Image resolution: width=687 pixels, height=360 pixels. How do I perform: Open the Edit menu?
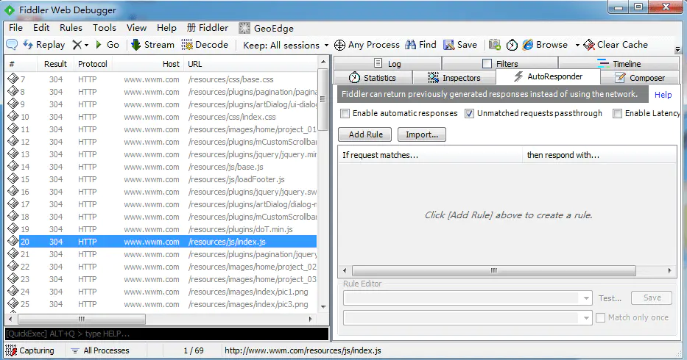[41, 28]
